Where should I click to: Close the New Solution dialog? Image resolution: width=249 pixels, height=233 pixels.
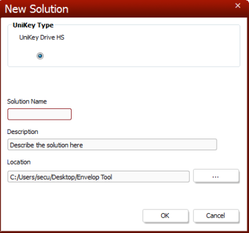tap(238, 6)
